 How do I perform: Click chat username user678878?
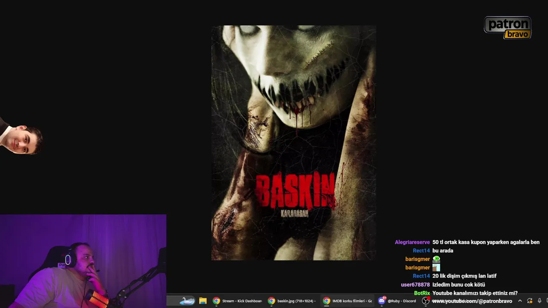tap(415, 284)
